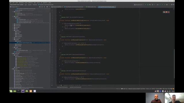This screenshot has width=184, height=103.
Task: Open the Edit menu
Action: tap(14, 3)
